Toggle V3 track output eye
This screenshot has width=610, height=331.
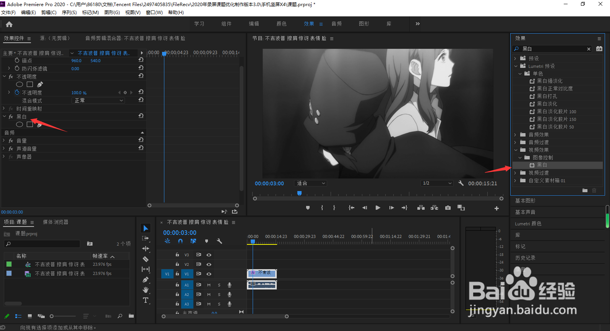(209, 255)
